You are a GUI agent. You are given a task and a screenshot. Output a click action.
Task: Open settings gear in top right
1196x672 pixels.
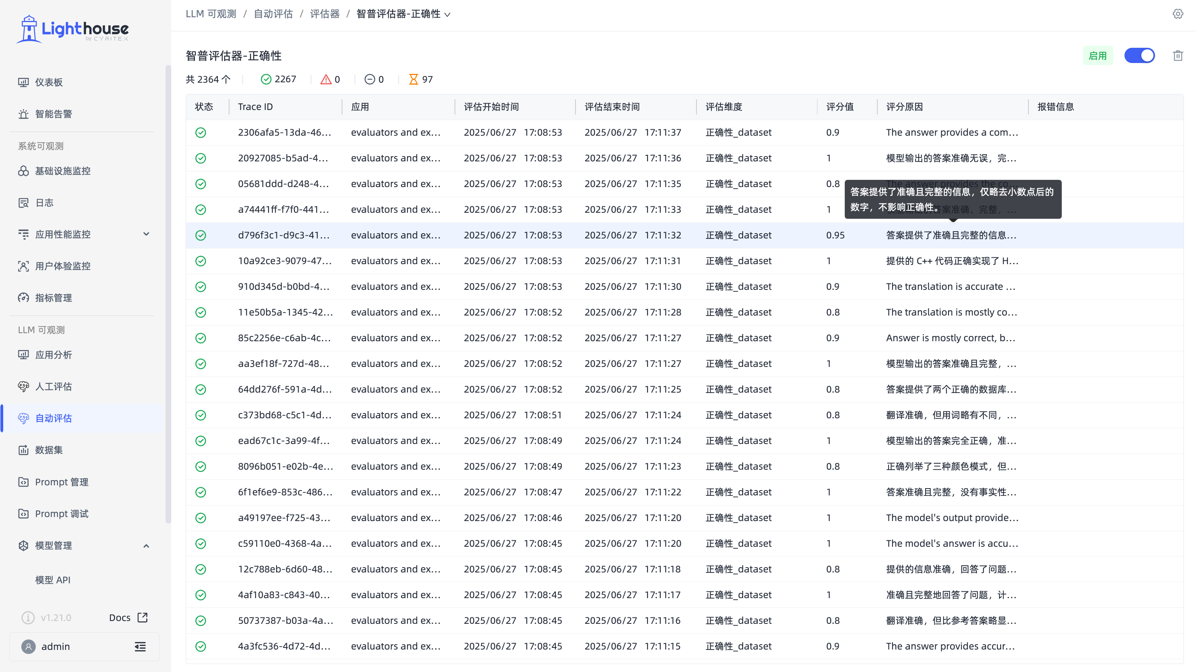(1178, 14)
